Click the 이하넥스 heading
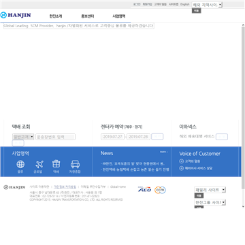The height and width of the screenshot is (245, 245). coord(188,127)
